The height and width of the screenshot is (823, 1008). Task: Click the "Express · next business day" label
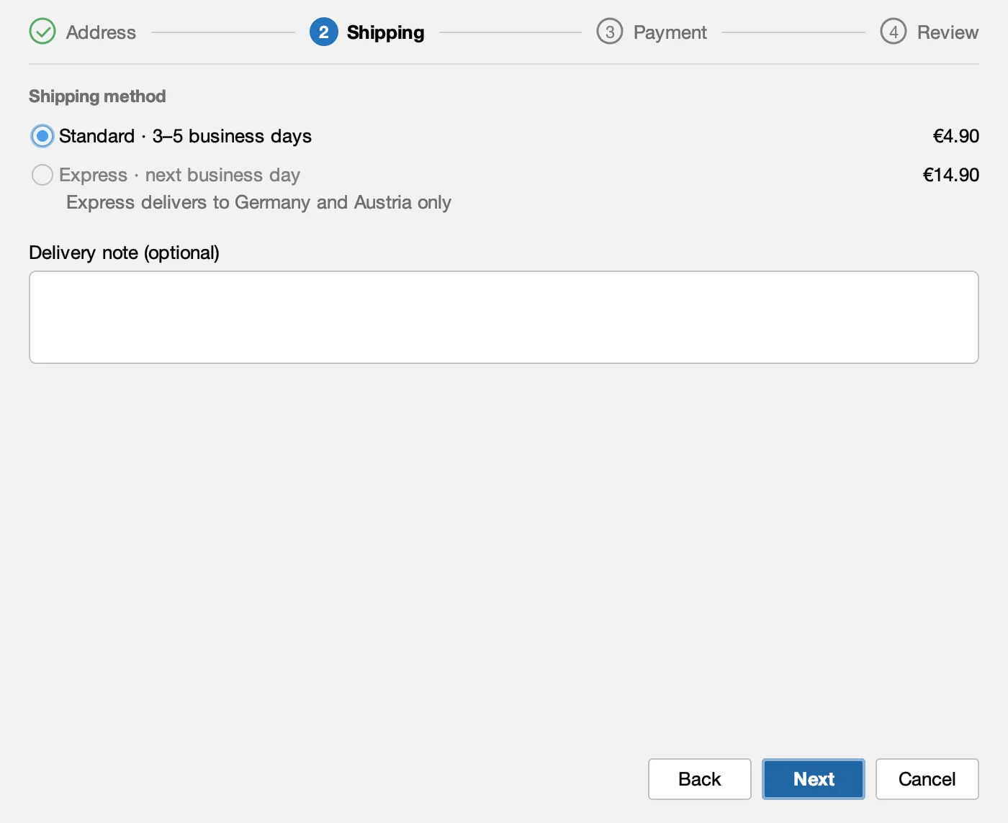[x=179, y=175]
